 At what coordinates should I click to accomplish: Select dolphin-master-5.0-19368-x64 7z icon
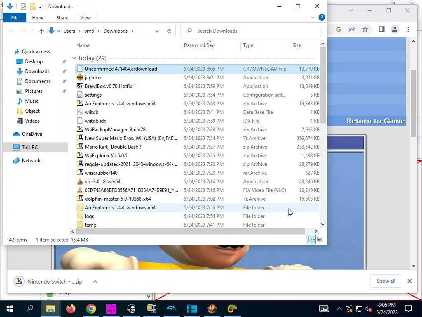click(80, 199)
